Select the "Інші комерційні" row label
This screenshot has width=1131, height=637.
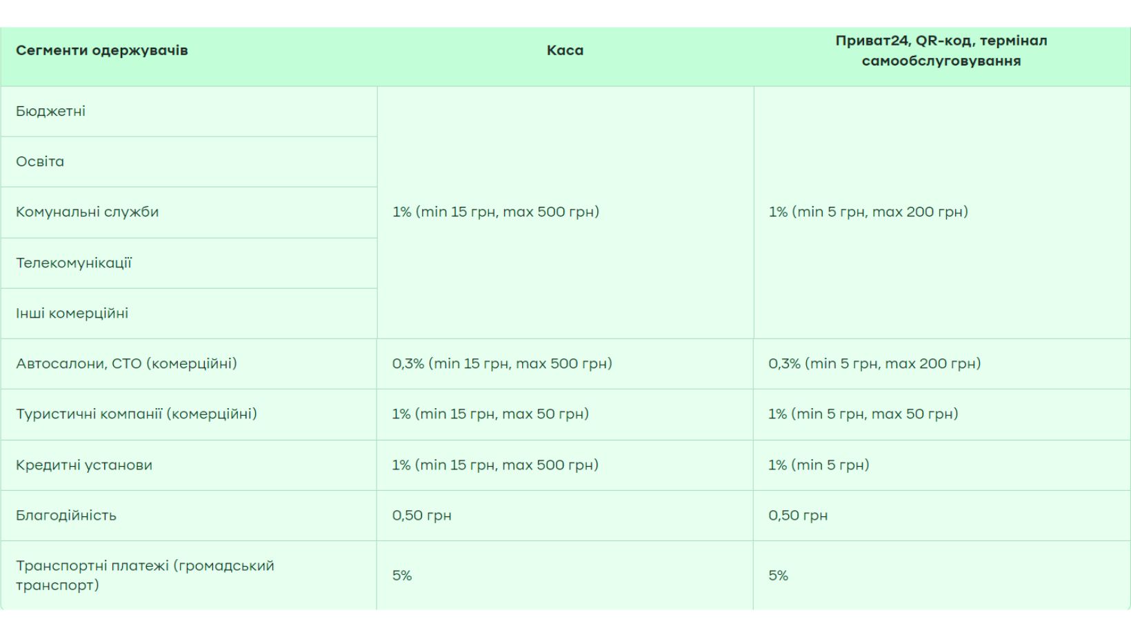72,313
